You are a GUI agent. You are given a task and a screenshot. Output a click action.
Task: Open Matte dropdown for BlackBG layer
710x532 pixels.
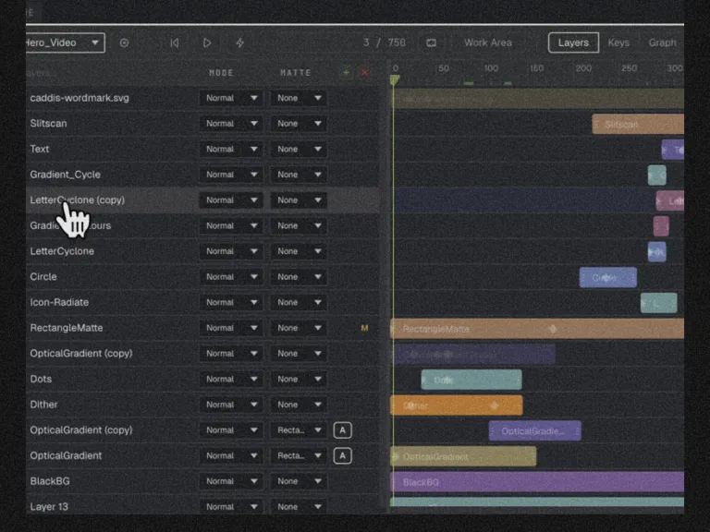tap(299, 481)
